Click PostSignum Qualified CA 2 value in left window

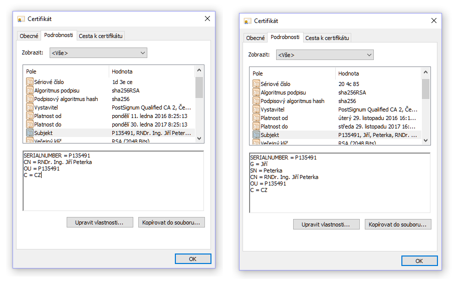pyautogui.click(x=151, y=107)
